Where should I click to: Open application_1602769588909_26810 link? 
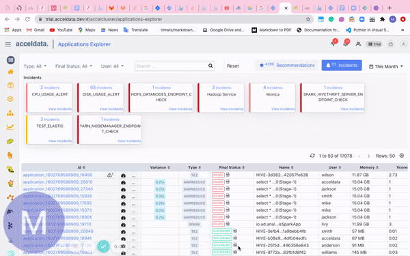coord(57,182)
